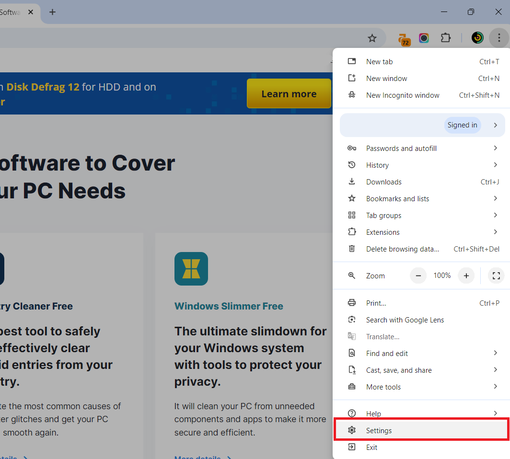Choose Translate menu entry
Viewport: 510px width, 459px height.
tap(421, 337)
